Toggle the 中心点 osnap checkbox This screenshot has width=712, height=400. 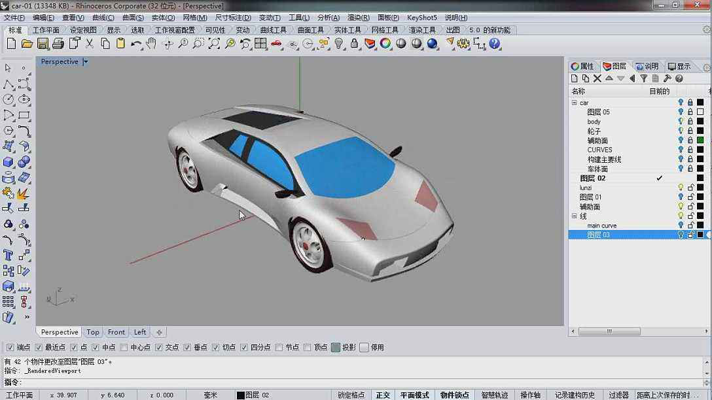pyautogui.click(x=124, y=348)
